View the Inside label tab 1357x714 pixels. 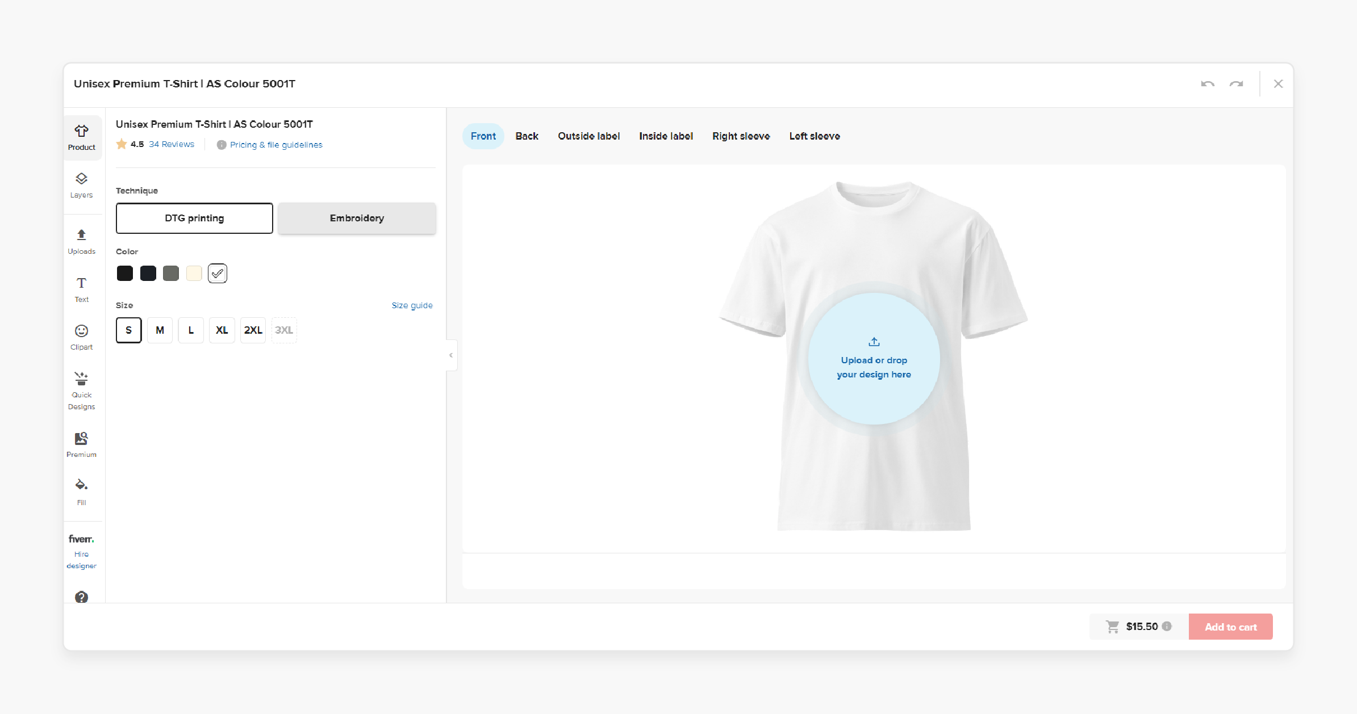coord(665,136)
